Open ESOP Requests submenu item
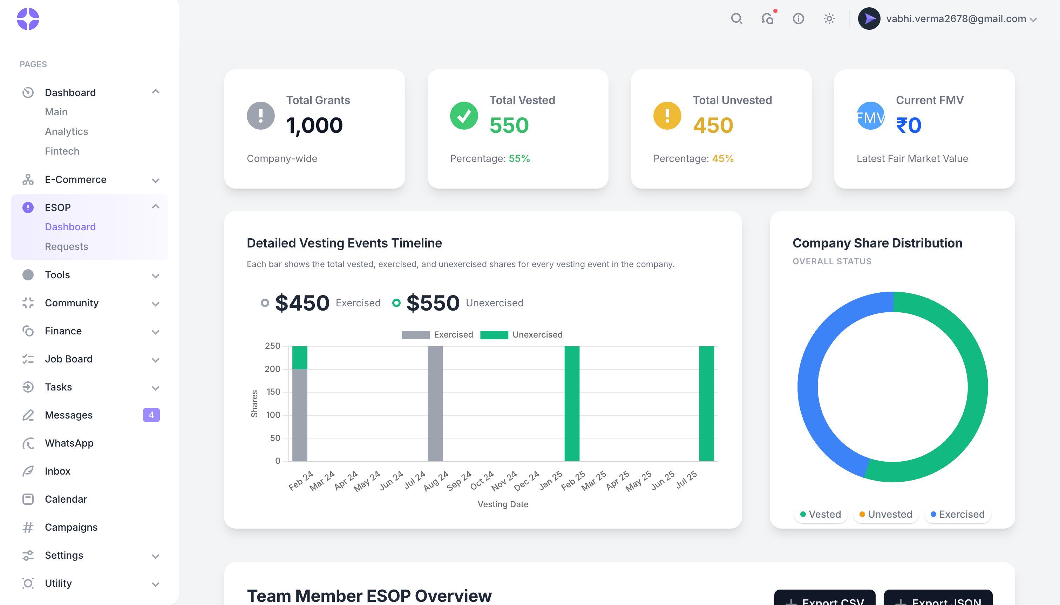1060x605 pixels. click(67, 246)
